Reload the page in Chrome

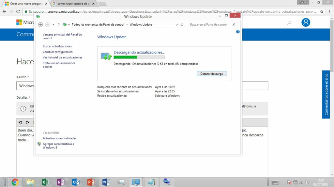click(x=18, y=11)
